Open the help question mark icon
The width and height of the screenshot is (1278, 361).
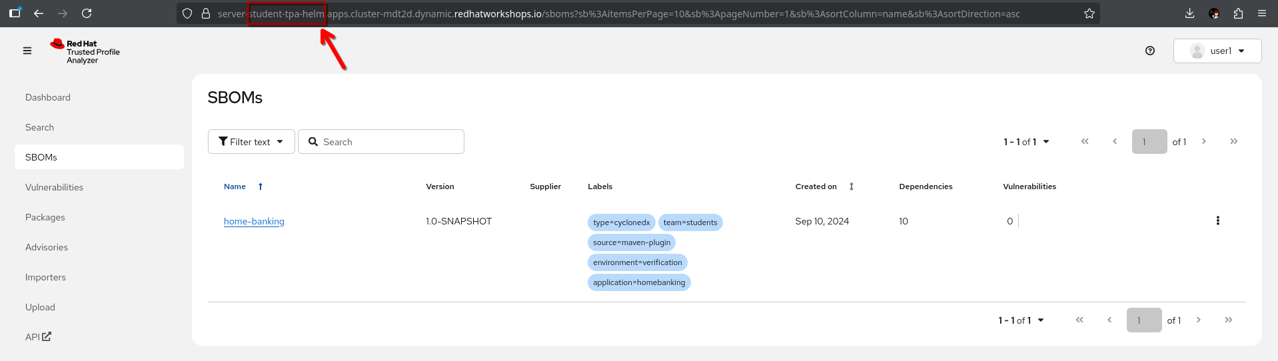tap(1149, 51)
